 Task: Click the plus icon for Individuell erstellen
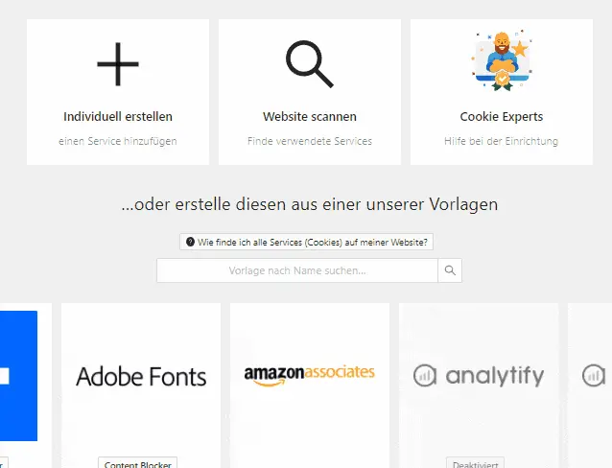click(x=118, y=64)
